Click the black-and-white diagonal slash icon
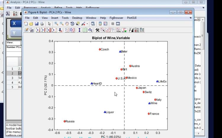The height and width of the screenshot is (138, 222). click(x=131, y=30)
